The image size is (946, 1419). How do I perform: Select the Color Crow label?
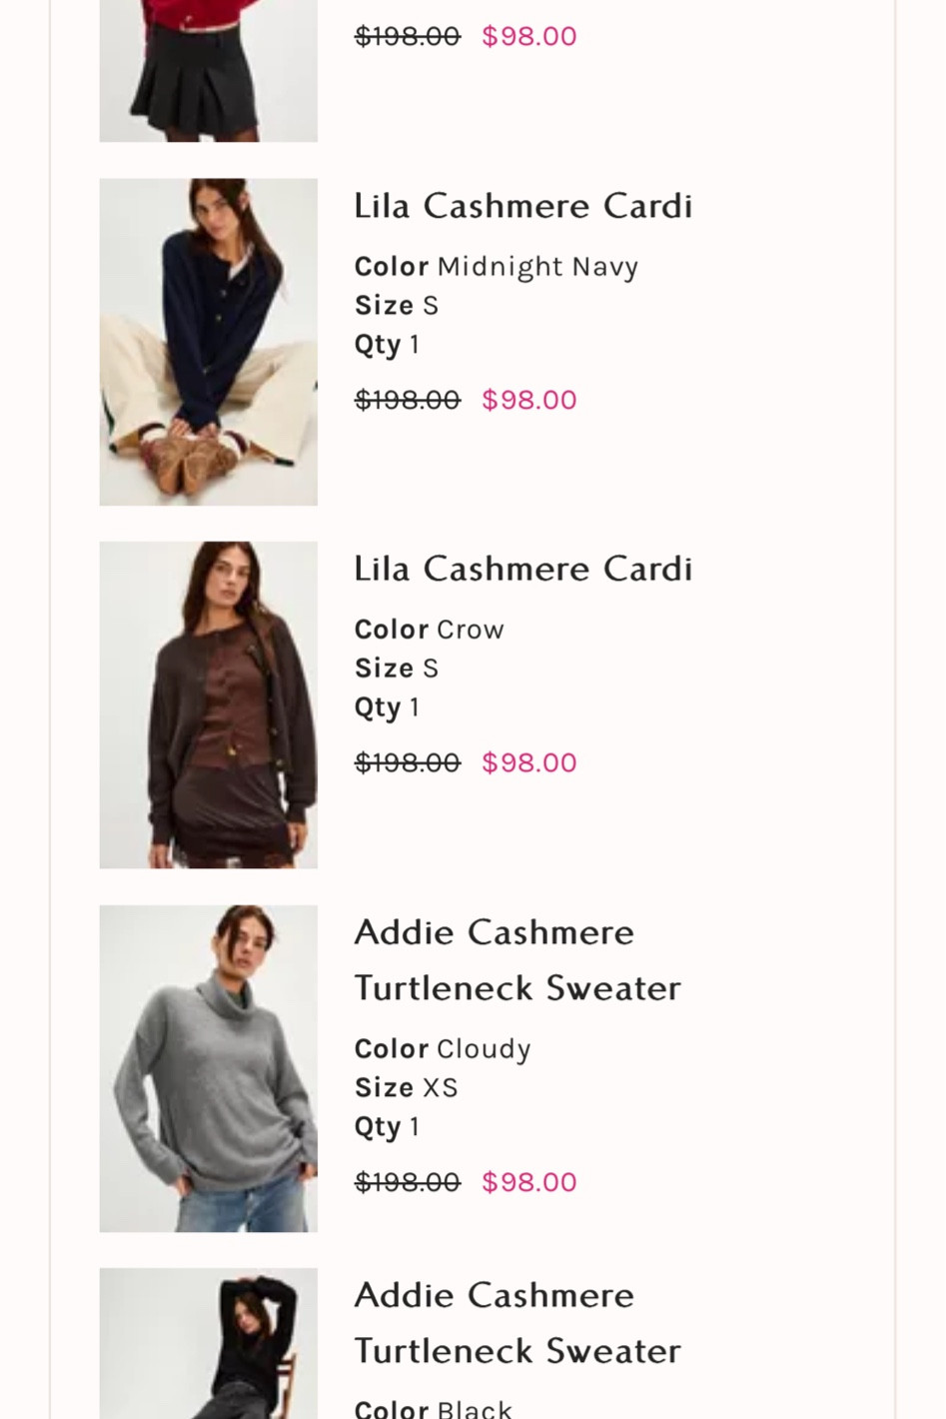click(429, 629)
